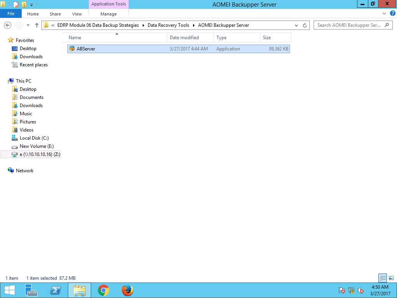Select Favorites in the navigation pane
Viewport: 397px width, 298px height.
[x=25, y=40]
